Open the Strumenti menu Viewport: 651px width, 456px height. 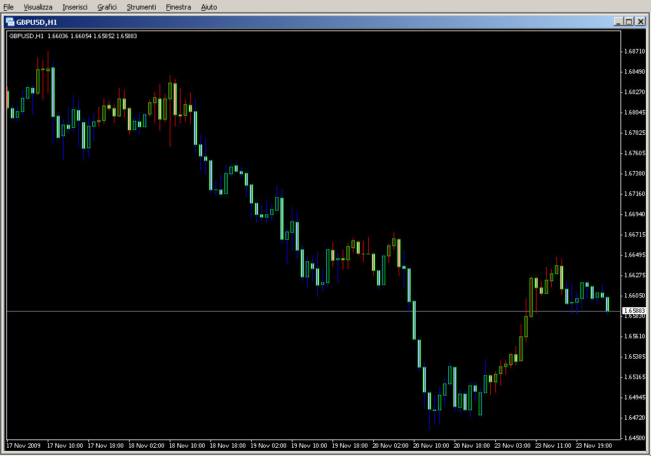coord(141,7)
